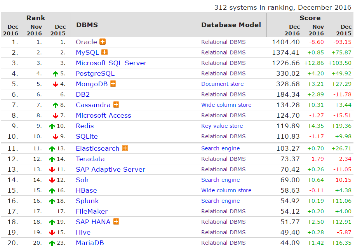Click the green up arrow in Cassandra row

point(56,105)
